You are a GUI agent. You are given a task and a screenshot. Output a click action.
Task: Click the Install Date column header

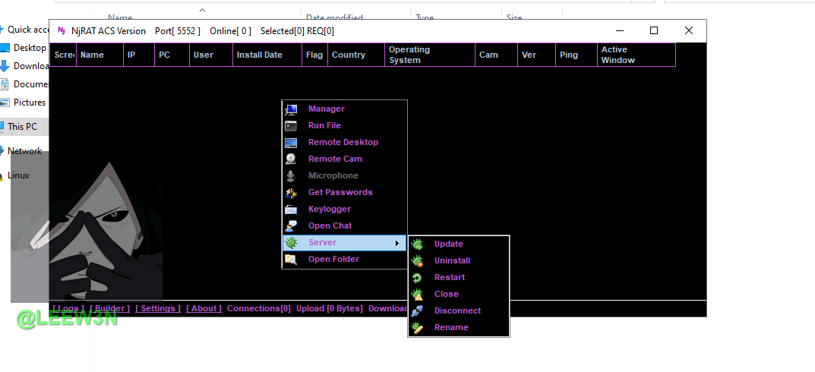[x=259, y=55]
